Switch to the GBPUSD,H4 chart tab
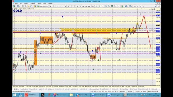Viewport: 173px width, 97px height. pyautogui.click(x=51, y=89)
